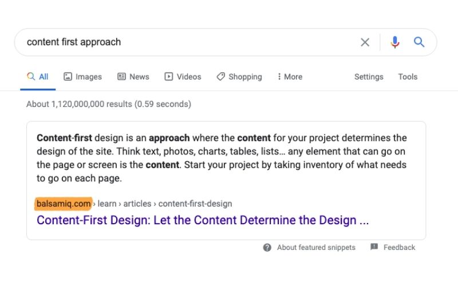Click the Feedback flag icon
This screenshot has width=458, height=286.
374,247
